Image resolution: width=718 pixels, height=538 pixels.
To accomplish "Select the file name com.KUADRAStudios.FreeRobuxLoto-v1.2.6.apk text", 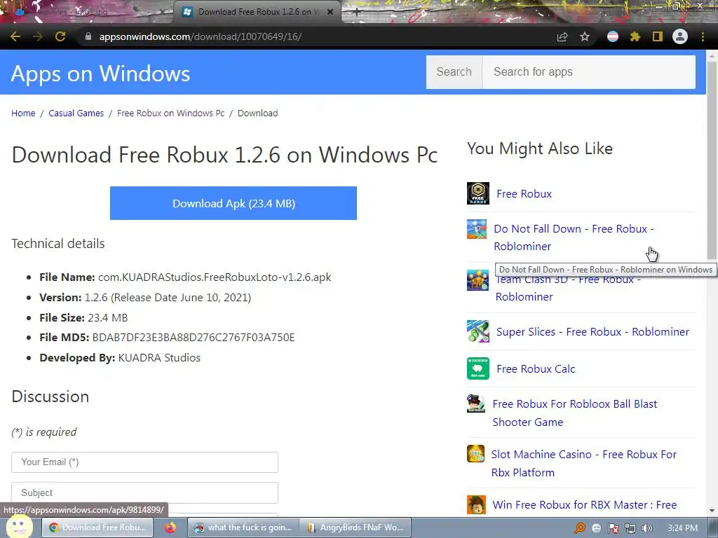I will (x=215, y=277).
